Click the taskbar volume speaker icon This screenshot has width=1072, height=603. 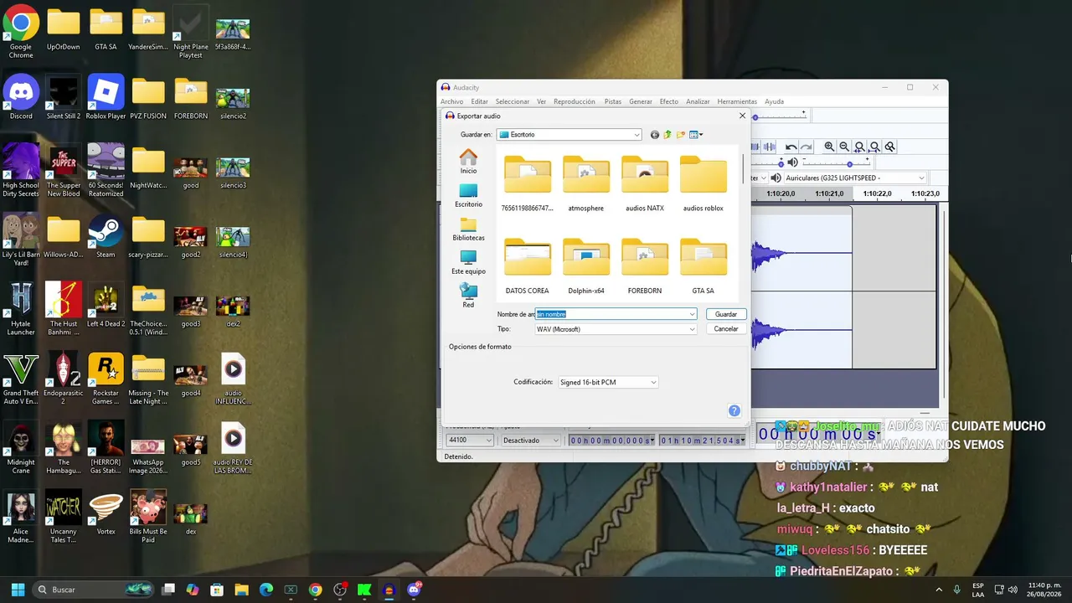pos(1013,590)
